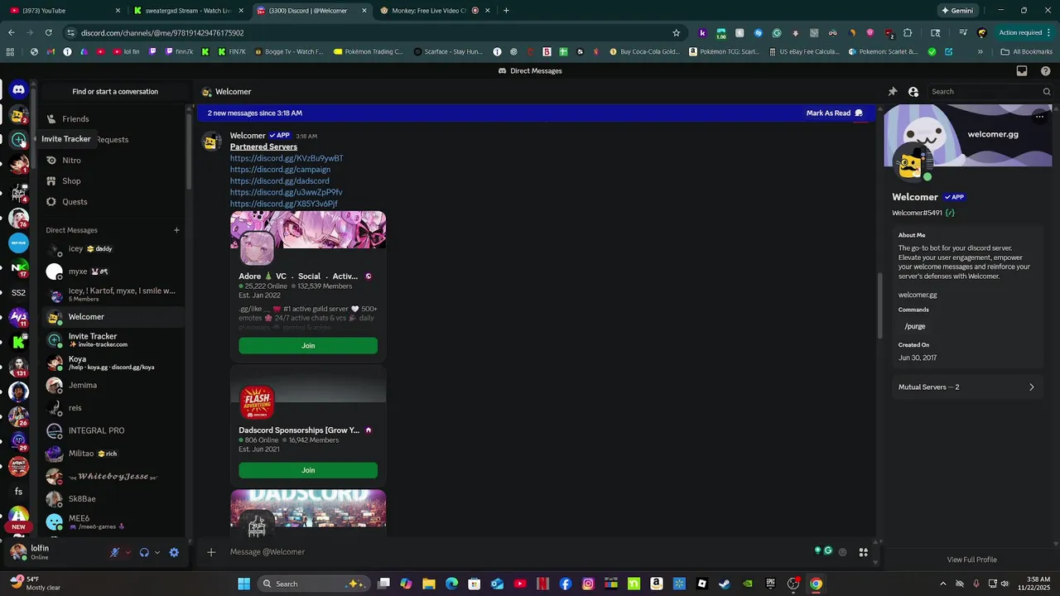Image resolution: width=1060 pixels, height=596 pixels.
Task: Open browser extensions puzzle icon
Action: click(x=908, y=33)
